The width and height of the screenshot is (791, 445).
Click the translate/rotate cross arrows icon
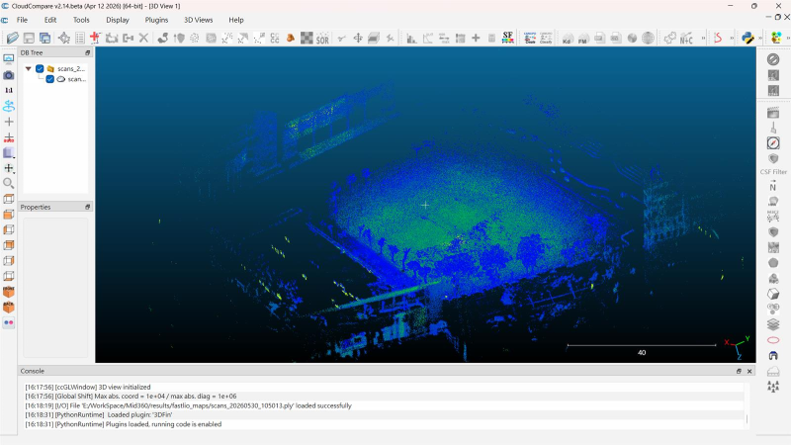pyautogui.click(x=358, y=38)
